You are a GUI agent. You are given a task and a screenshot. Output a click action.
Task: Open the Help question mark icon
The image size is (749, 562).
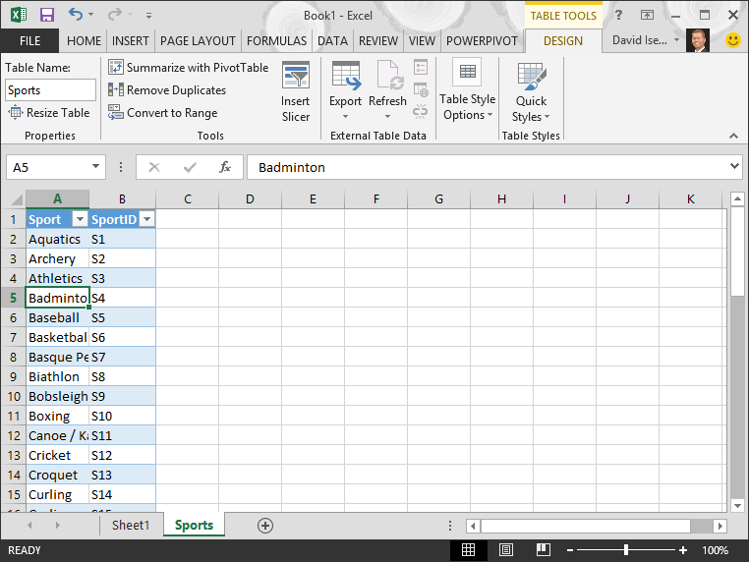618,15
